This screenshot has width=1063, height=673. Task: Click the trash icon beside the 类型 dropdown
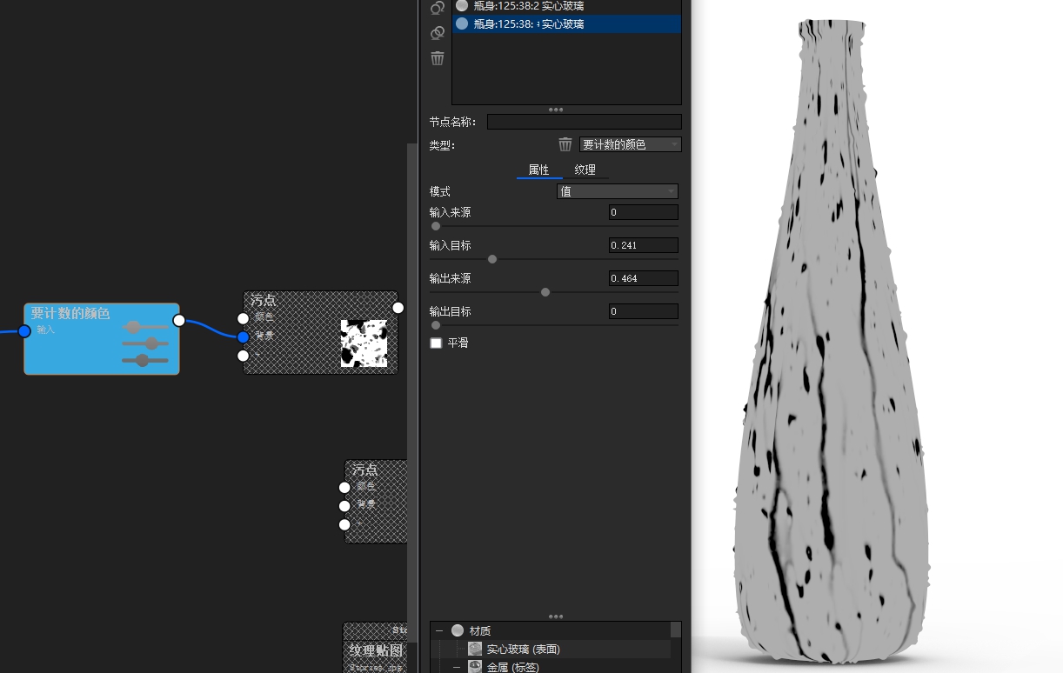pos(565,144)
